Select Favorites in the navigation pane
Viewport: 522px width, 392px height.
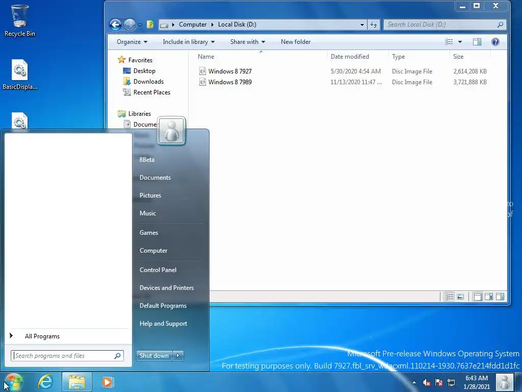[140, 60]
